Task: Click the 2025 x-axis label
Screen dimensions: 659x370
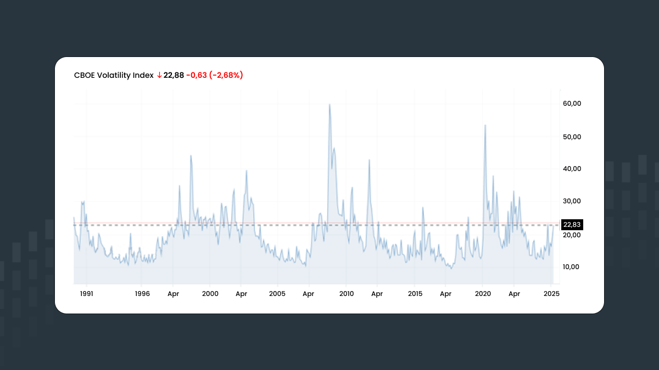Action: tap(551, 294)
